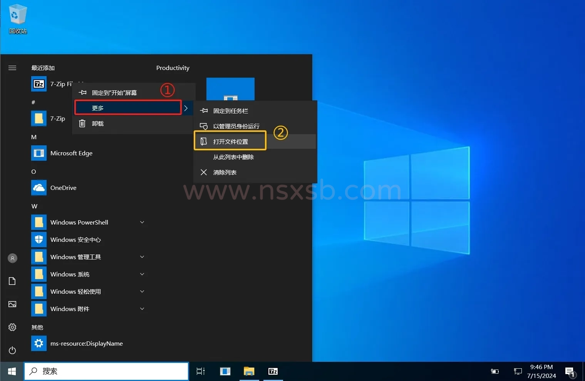Viewport: 585px width, 381px height.
Task: Expand the Windows 轻松使用 folder
Action: [x=142, y=291]
